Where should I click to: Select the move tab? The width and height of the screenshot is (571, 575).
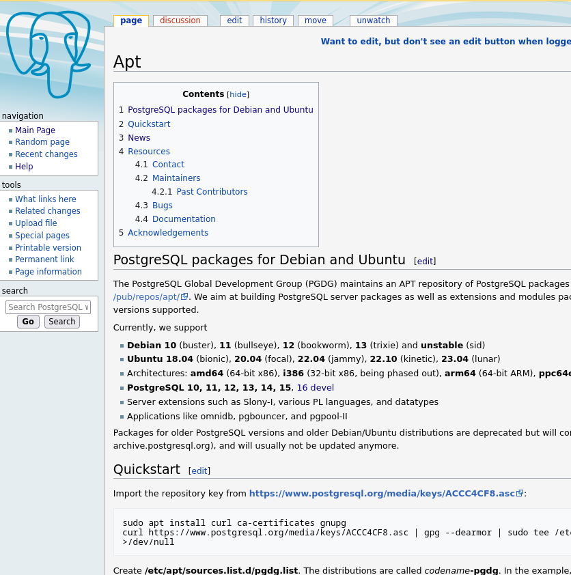(316, 20)
